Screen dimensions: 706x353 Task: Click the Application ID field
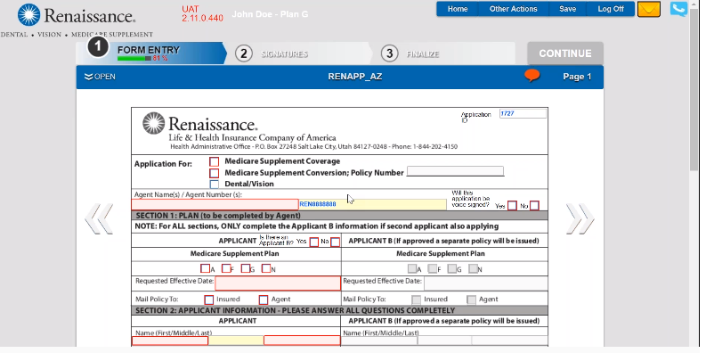[523, 113]
